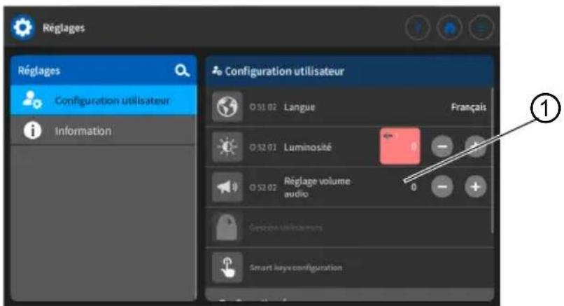The height and width of the screenshot is (306, 564).
Task: Select Configuration utilisateur in the left menu
Action: tap(104, 100)
